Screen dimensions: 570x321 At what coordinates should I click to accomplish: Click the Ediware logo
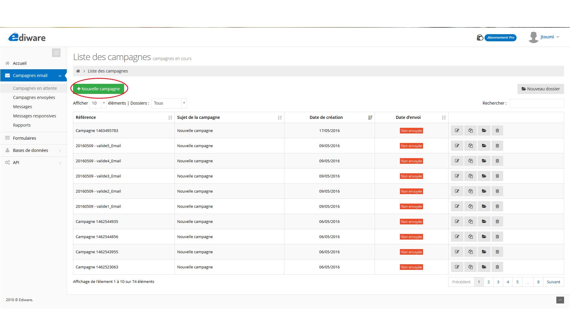coord(27,37)
